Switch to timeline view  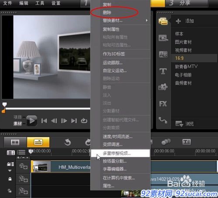coord(38,142)
